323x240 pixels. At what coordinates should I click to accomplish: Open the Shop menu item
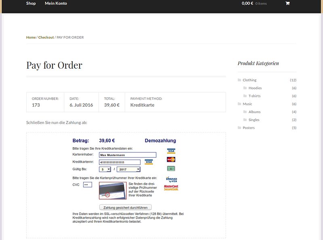point(31,4)
